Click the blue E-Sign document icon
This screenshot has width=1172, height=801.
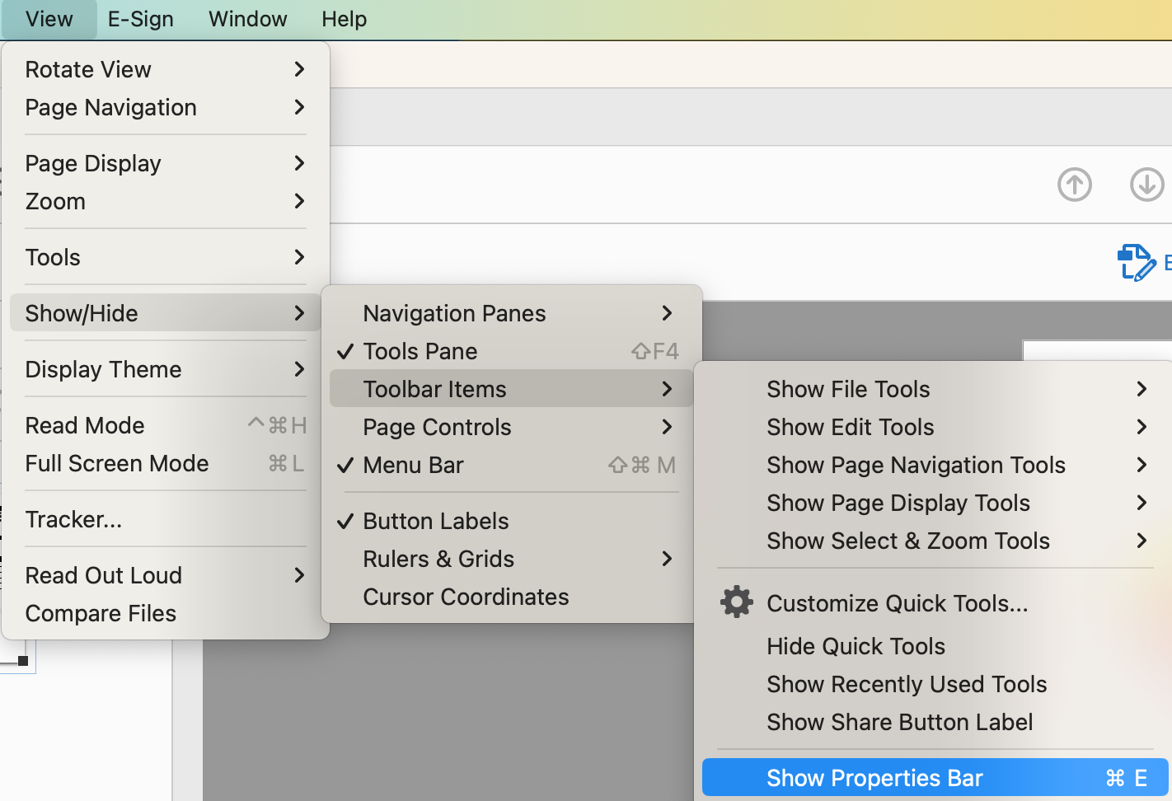click(1137, 262)
